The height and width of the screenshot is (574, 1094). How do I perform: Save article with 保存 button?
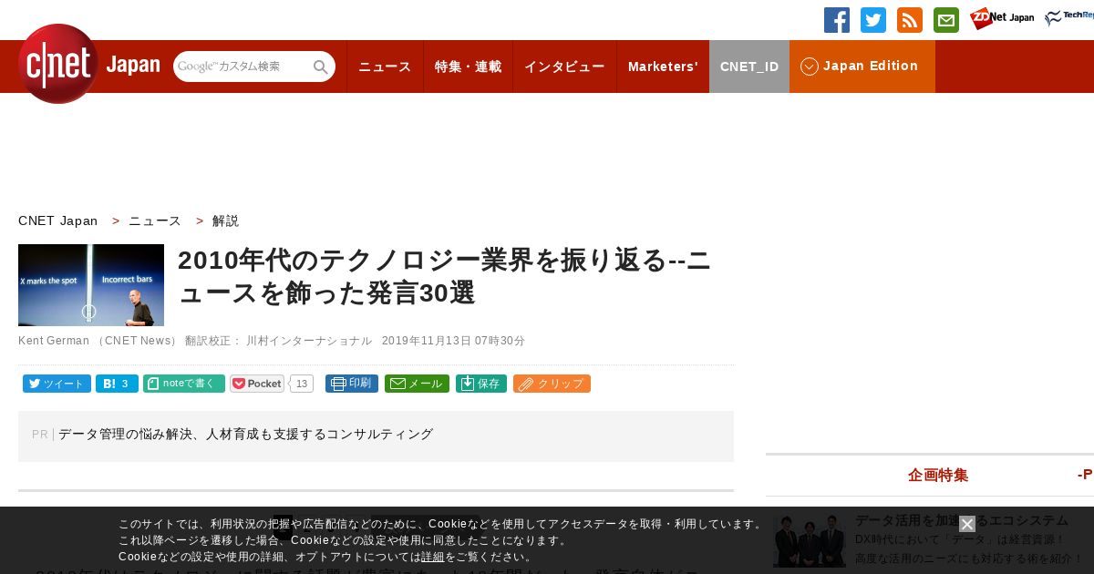pos(481,384)
